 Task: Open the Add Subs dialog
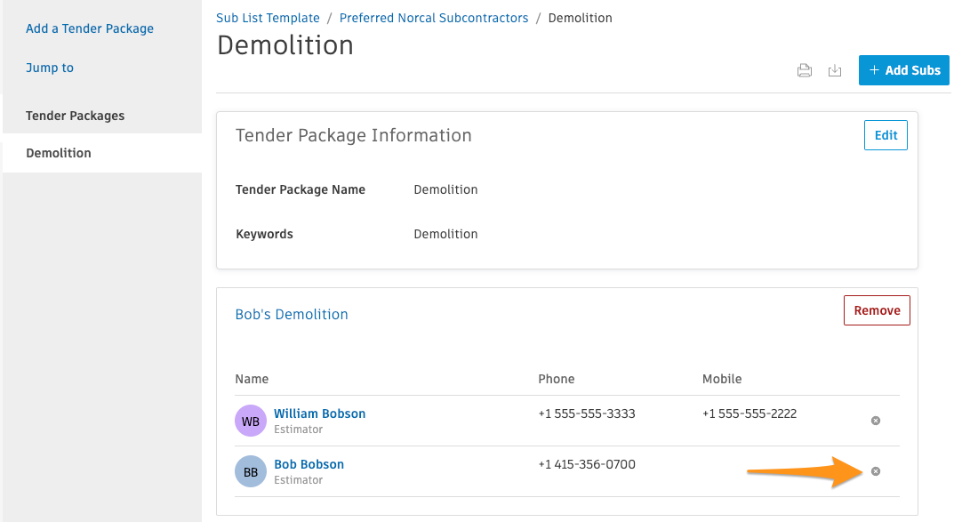[x=903, y=69]
